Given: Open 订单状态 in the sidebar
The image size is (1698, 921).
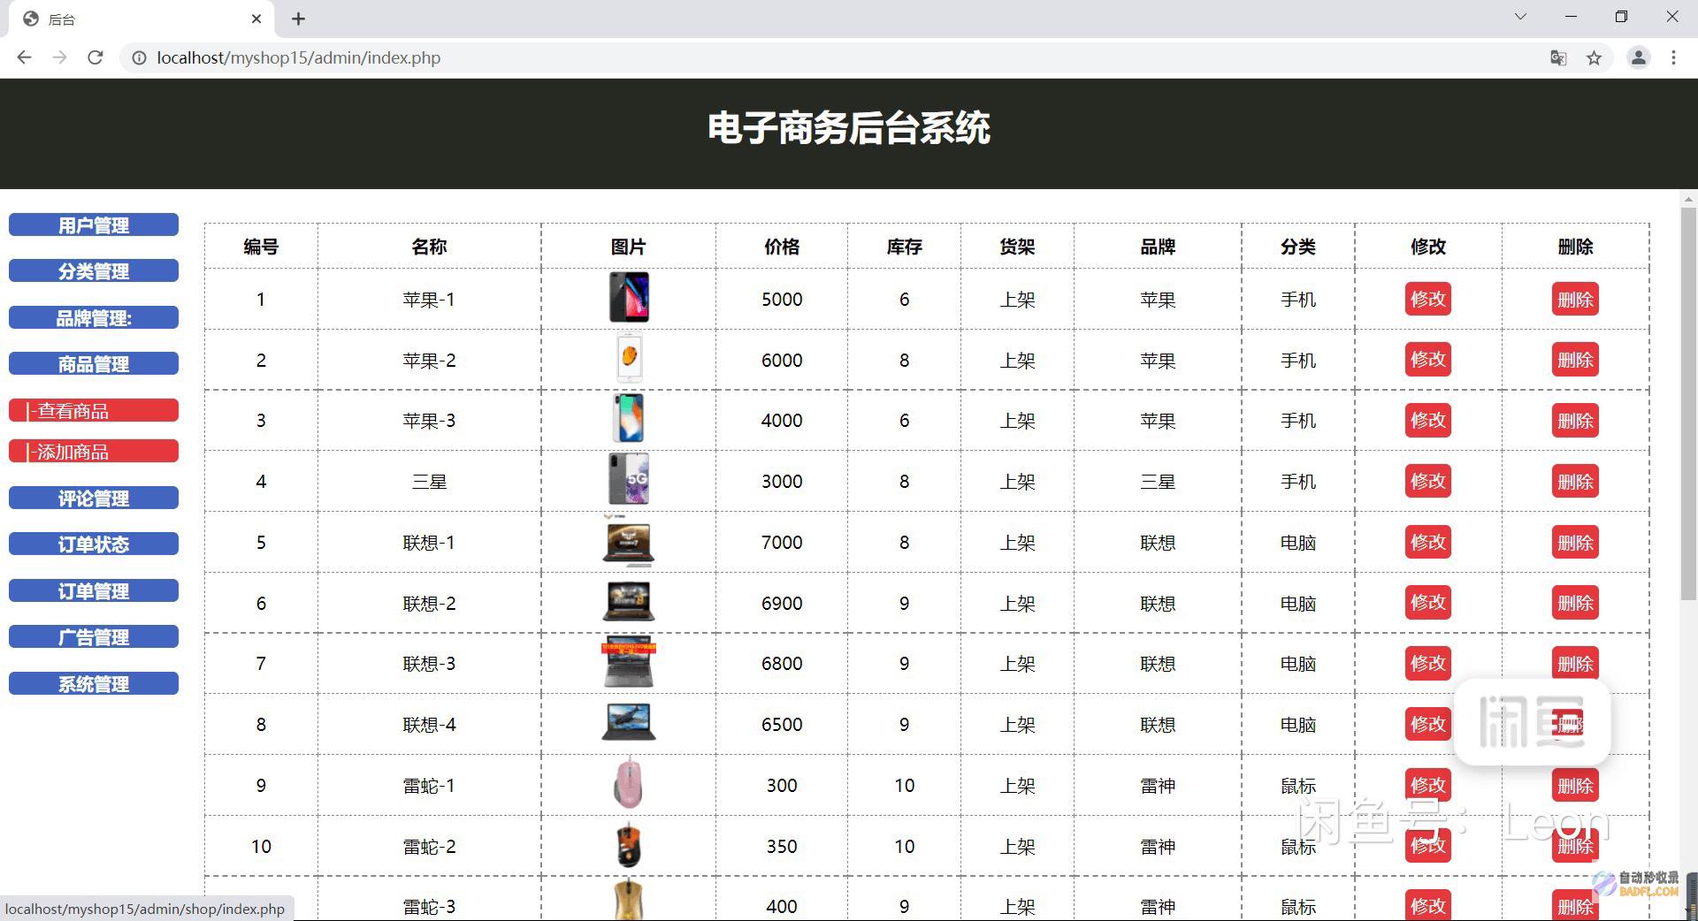Looking at the screenshot, I should pos(94,544).
